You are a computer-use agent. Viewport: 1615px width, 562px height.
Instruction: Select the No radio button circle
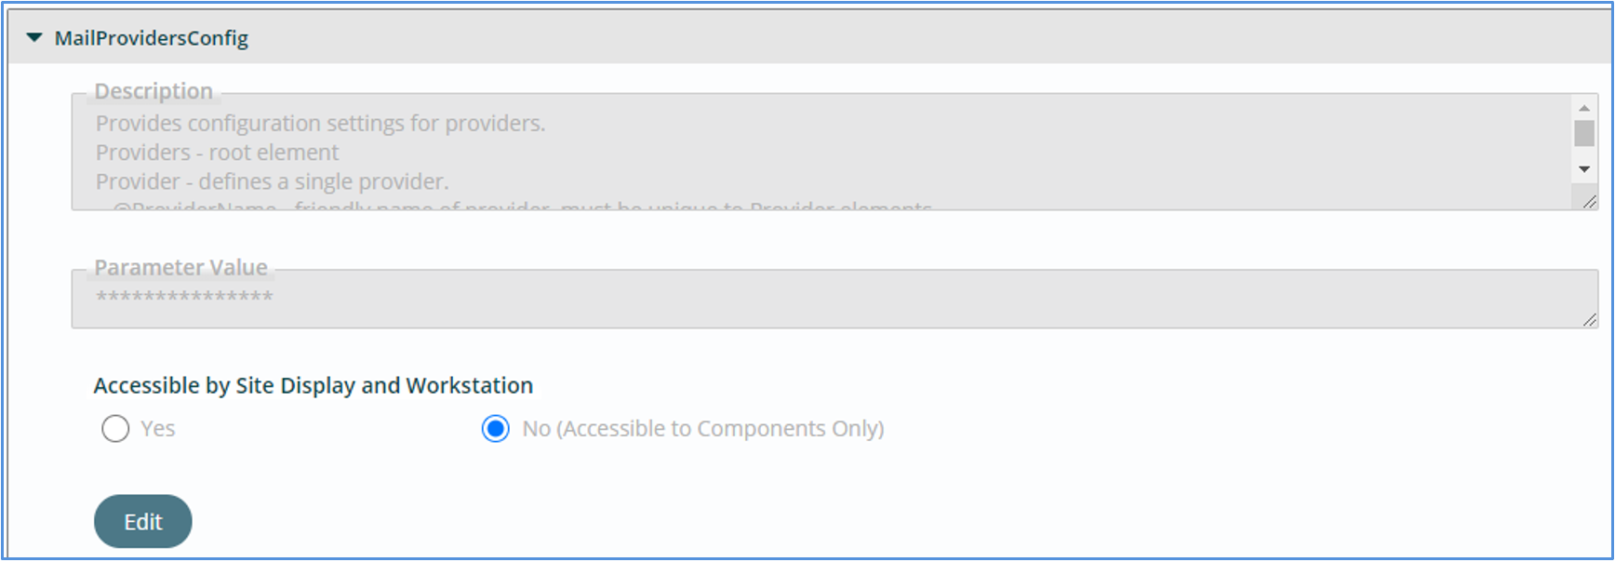[x=496, y=429]
